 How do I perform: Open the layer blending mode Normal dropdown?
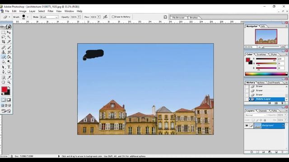tap(256, 115)
